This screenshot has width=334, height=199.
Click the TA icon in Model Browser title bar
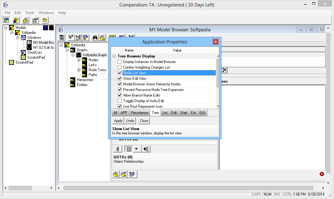tap(61, 29)
